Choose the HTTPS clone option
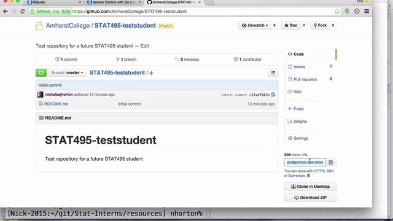The image size is (393, 221). (319, 171)
